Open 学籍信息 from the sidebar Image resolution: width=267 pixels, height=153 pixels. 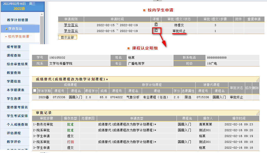pos(14,81)
